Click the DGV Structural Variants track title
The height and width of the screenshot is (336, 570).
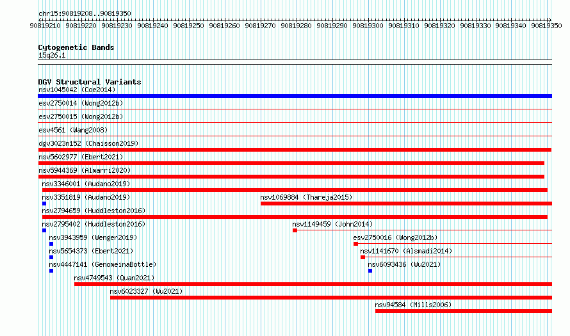pyautogui.click(x=90, y=82)
